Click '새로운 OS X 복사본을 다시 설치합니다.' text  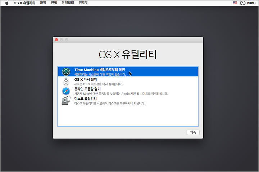click(98, 84)
